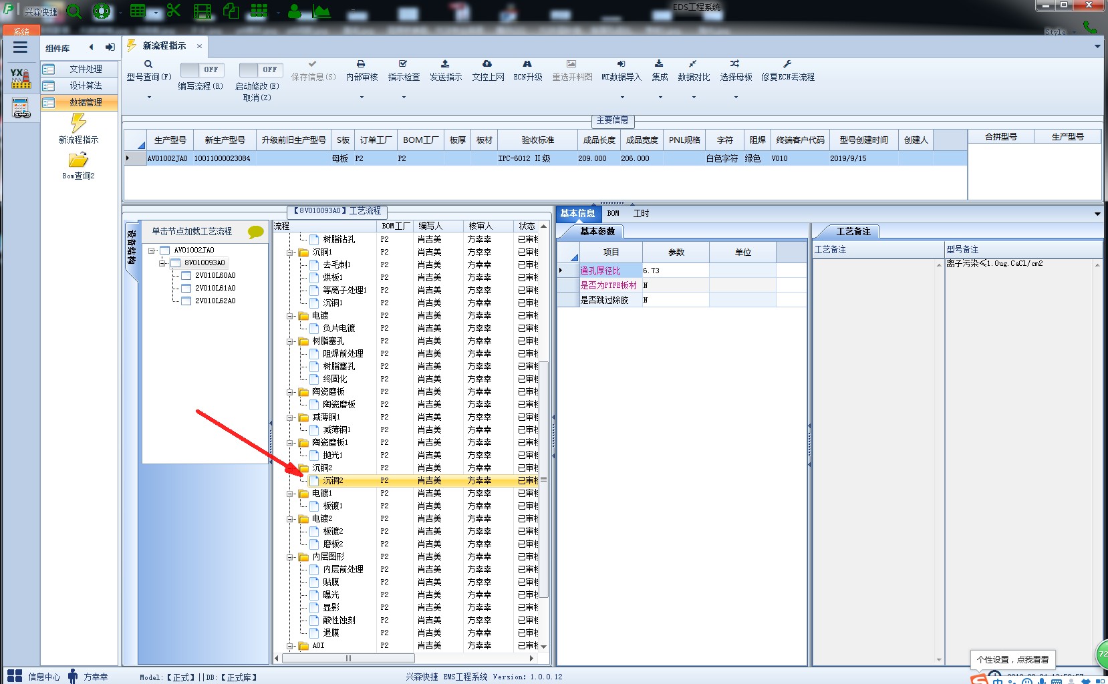
Task: Open the green nine-square modules icon
Action: [259, 11]
